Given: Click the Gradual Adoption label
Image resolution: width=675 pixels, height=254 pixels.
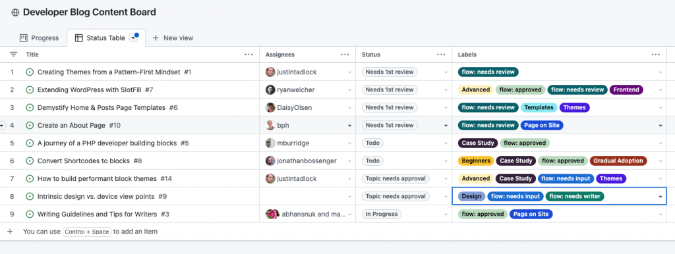Looking at the screenshot, I should click(x=618, y=161).
